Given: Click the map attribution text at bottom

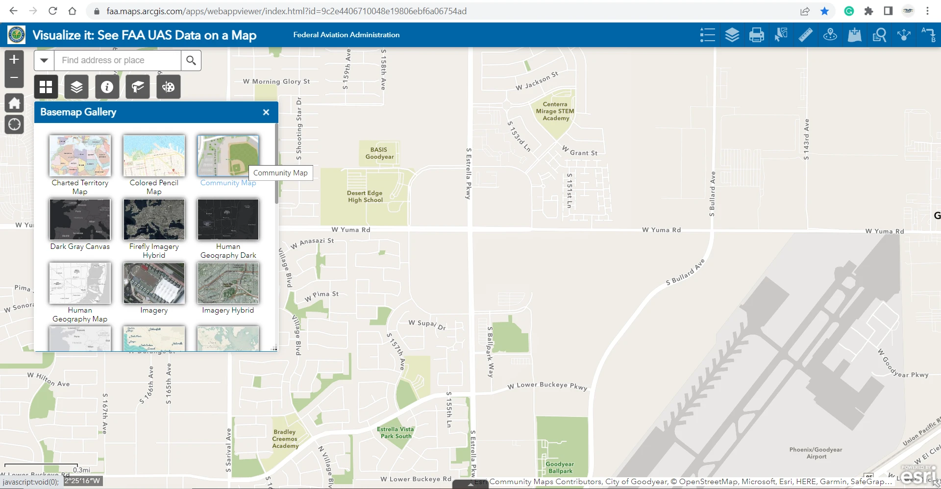Looking at the screenshot, I should pos(682,482).
